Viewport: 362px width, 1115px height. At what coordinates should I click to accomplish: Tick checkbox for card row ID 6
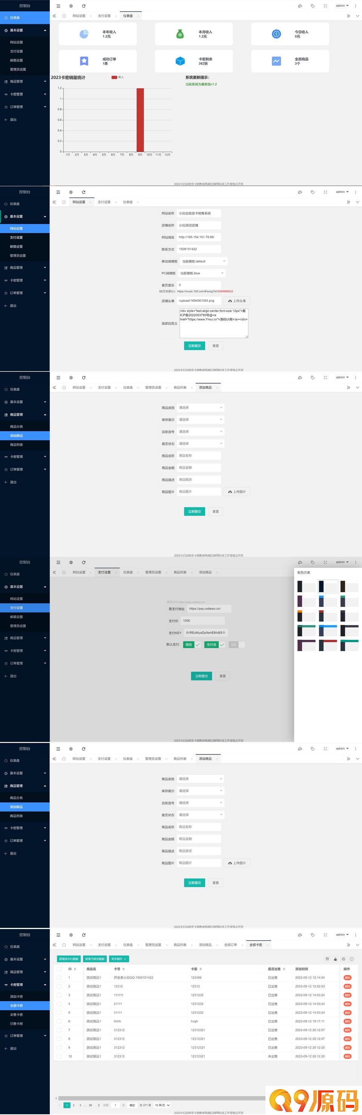tap(59, 1021)
